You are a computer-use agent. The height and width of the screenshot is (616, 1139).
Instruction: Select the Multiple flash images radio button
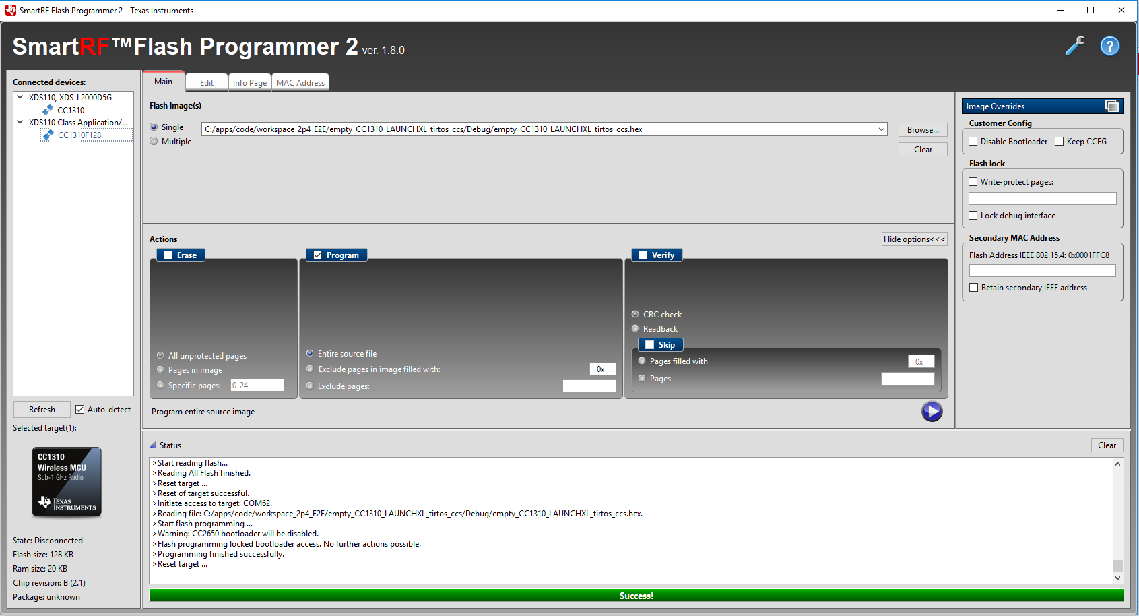tap(154, 141)
